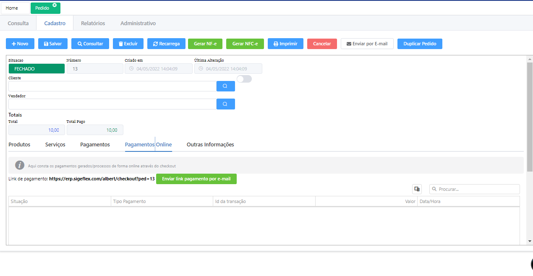Click the Cliente search magnifier icon
The height and width of the screenshot is (276, 533).
click(225, 86)
